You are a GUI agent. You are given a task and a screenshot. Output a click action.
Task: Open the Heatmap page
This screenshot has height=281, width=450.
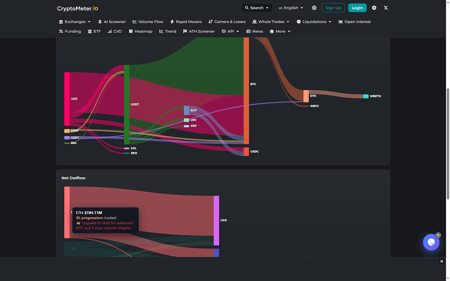tap(141, 32)
